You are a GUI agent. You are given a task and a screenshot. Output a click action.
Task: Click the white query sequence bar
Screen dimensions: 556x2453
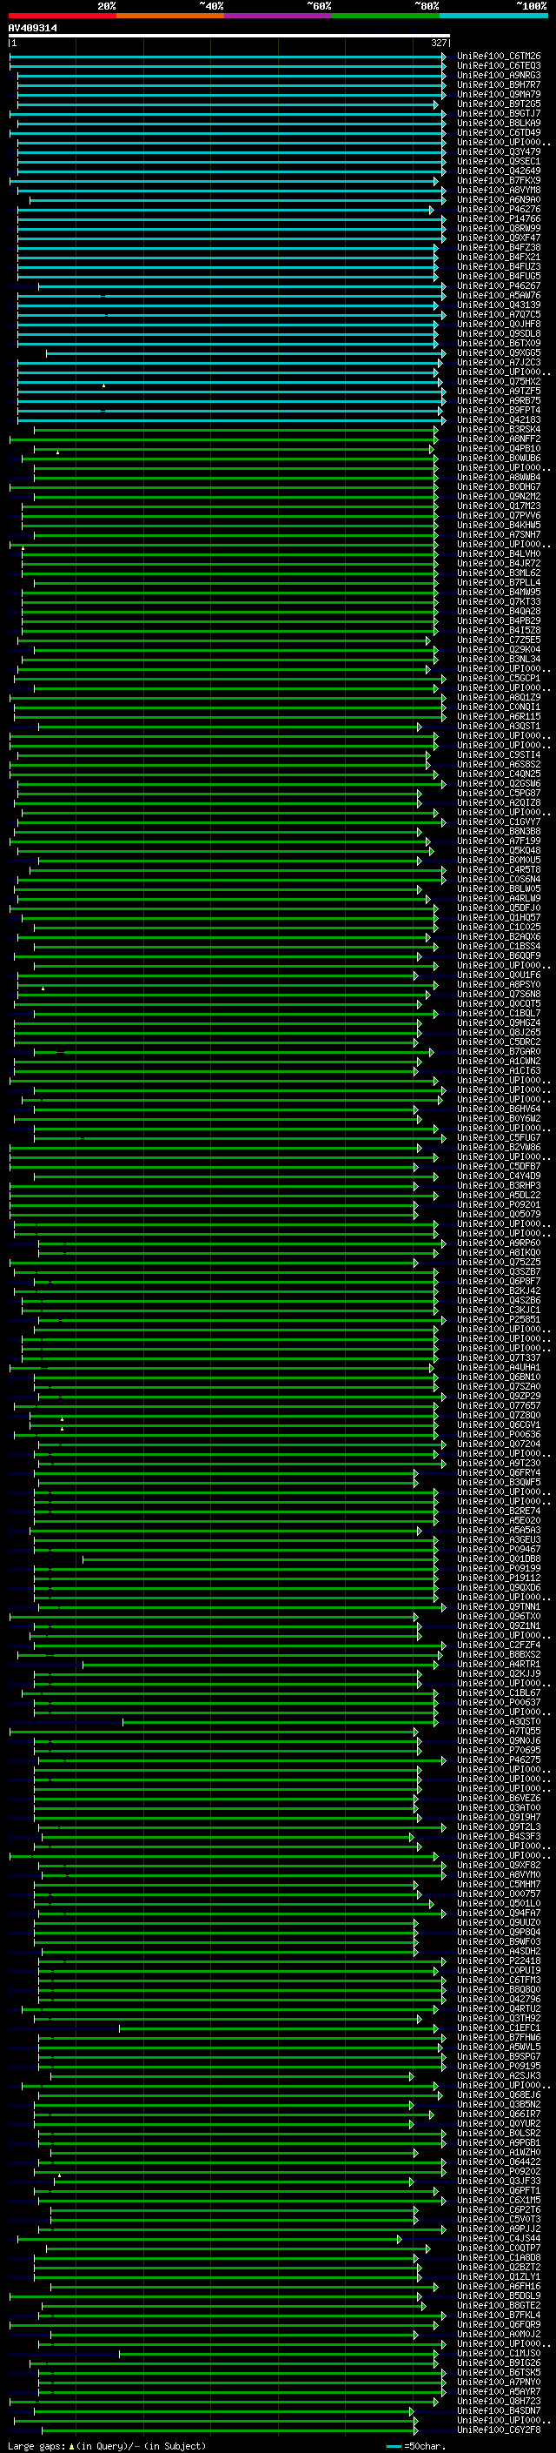[x=229, y=37]
